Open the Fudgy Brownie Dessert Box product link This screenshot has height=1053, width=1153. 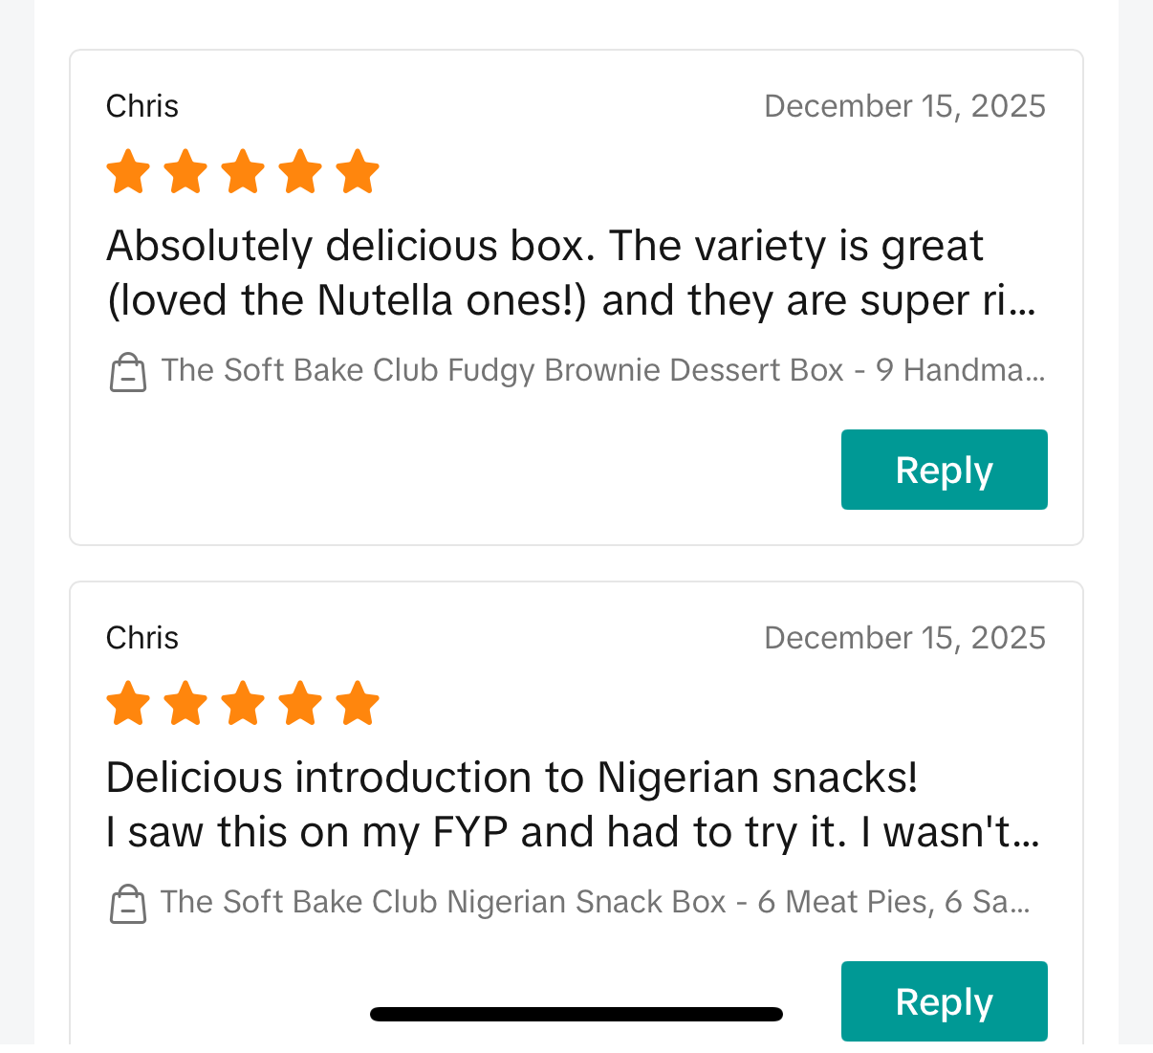click(x=602, y=370)
